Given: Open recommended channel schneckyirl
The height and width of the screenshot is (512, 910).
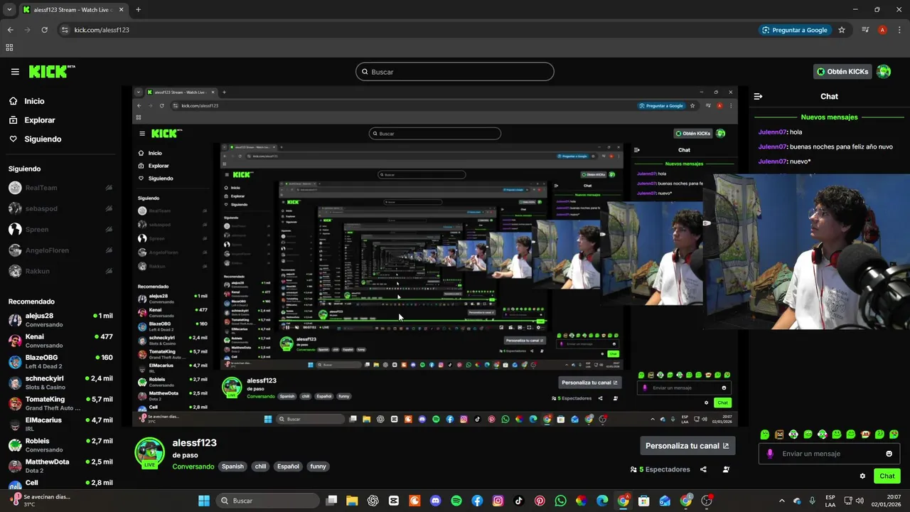Looking at the screenshot, I should click(x=60, y=383).
